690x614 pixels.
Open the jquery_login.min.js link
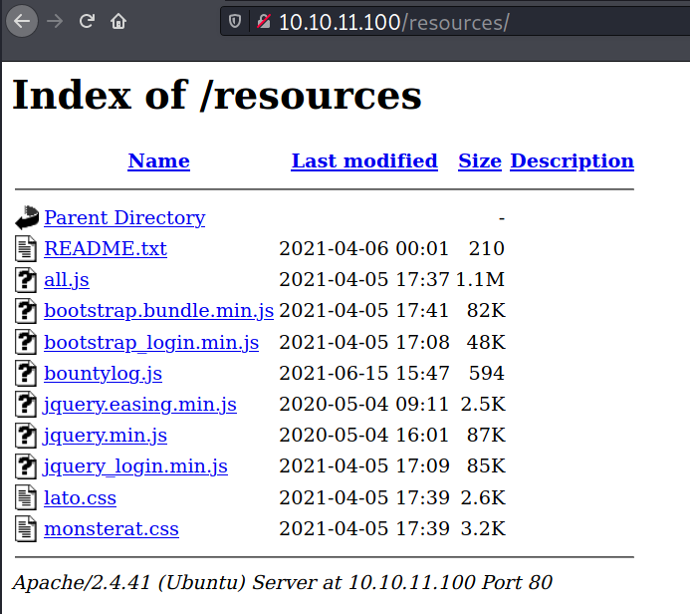click(x=135, y=466)
